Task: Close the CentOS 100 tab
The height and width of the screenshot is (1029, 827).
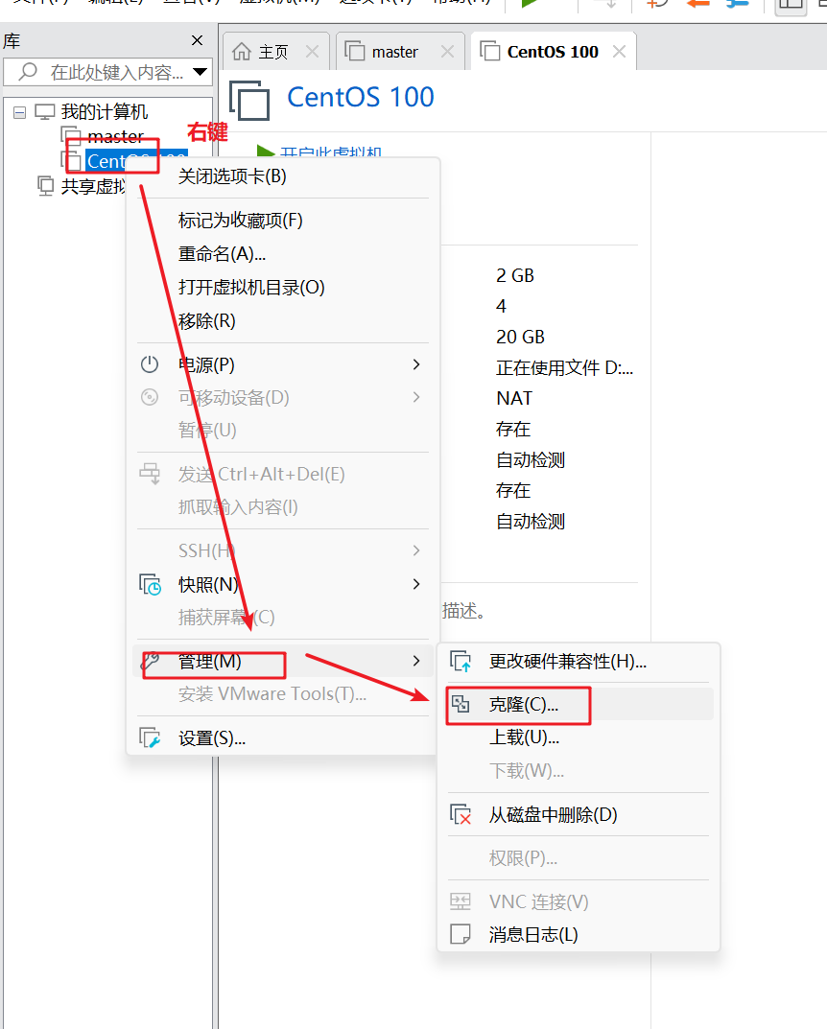Action: (619, 51)
